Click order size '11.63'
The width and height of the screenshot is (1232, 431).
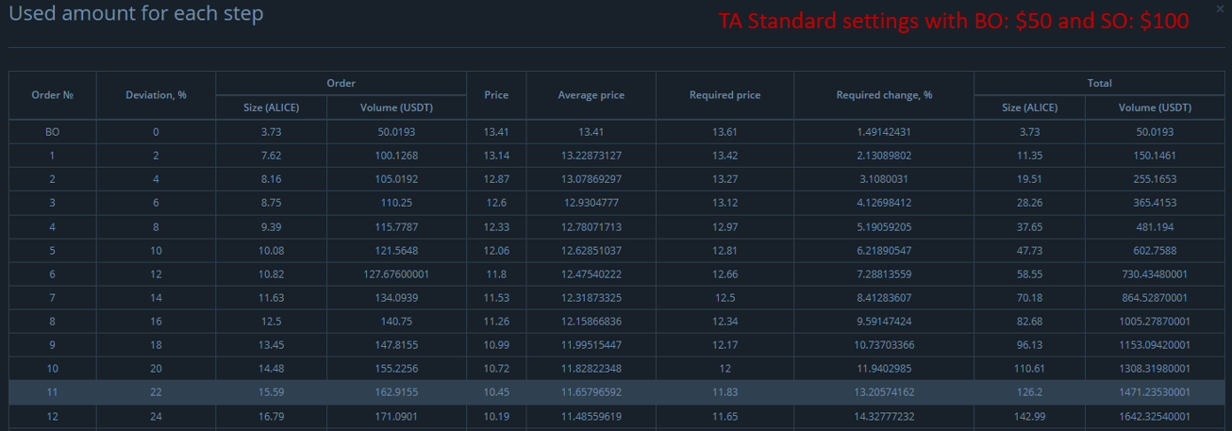pyautogui.click(x=272, y=297)
